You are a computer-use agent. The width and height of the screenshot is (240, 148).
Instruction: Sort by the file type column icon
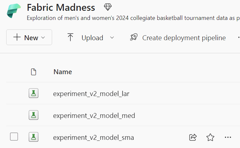point(33,72)
